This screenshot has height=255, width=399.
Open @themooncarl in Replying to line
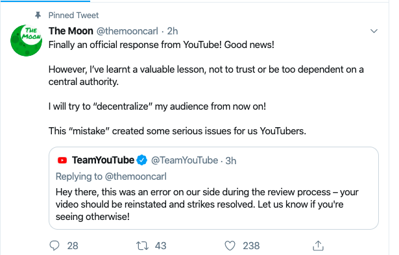coord(136,176)
